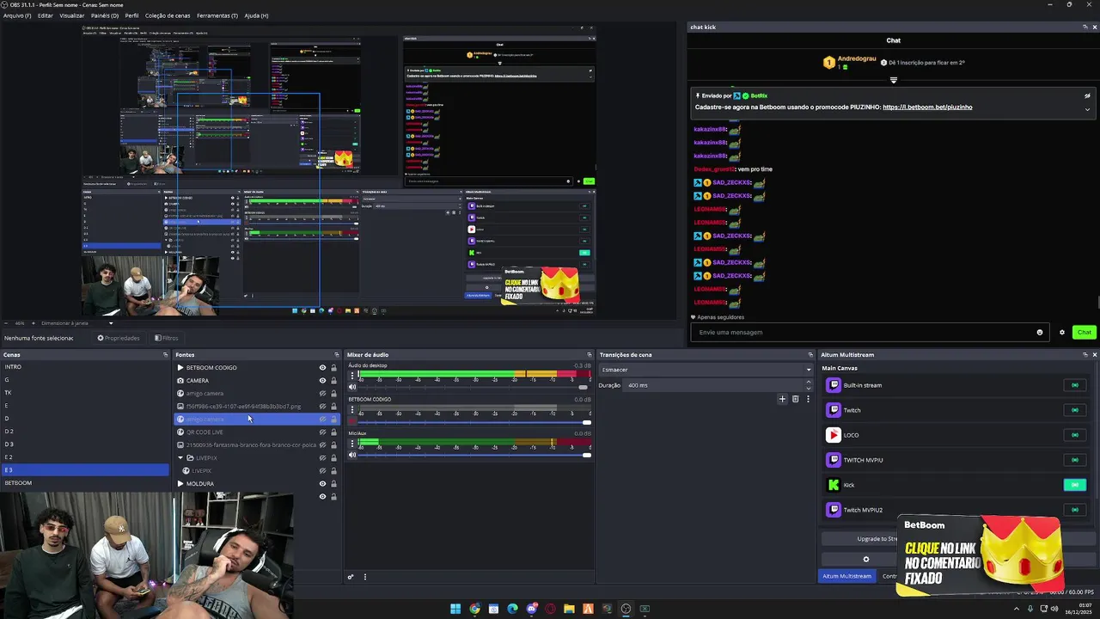Expand pinned BotRix message chevron
The width and height of the screenshot is (1100, 619).
coord(1087,109)
